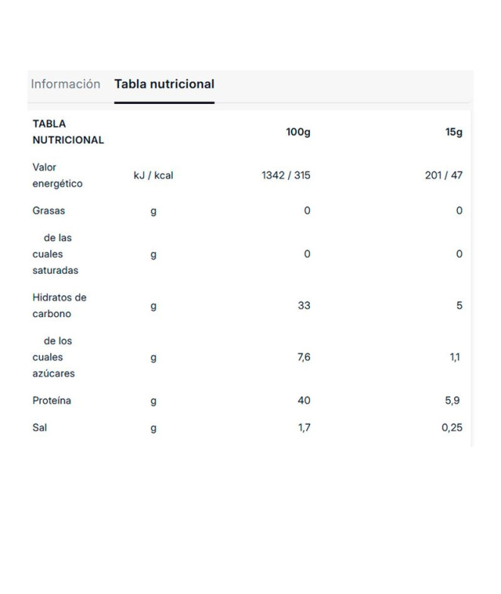Switch to the Información tab
The height and width of the screenshot is (594, 501).
click(x=65, y=84)
